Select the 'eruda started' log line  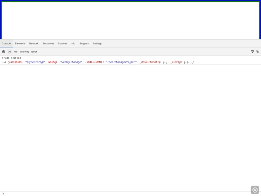(x=130, y=58)
